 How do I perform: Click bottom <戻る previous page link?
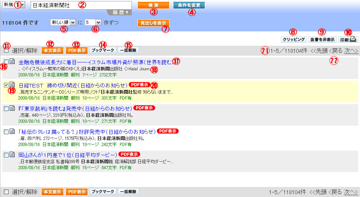(335, 192)
